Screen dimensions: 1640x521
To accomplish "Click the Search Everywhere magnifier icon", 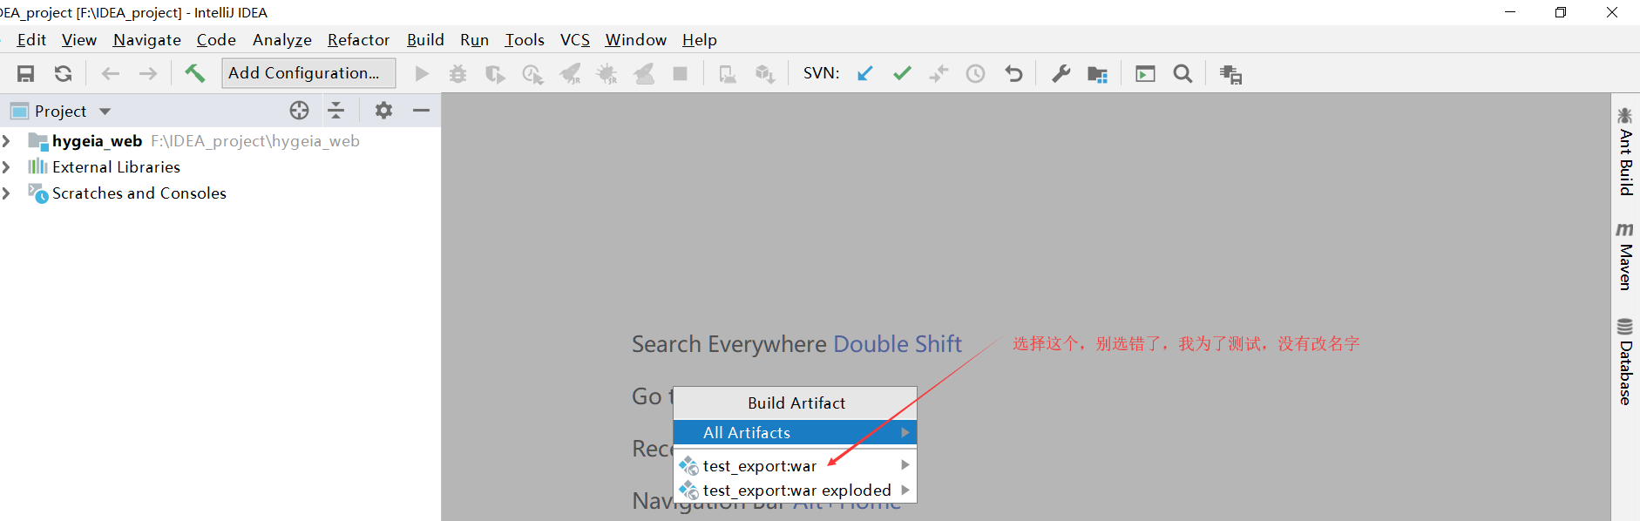I will (x=1183, y=74).
